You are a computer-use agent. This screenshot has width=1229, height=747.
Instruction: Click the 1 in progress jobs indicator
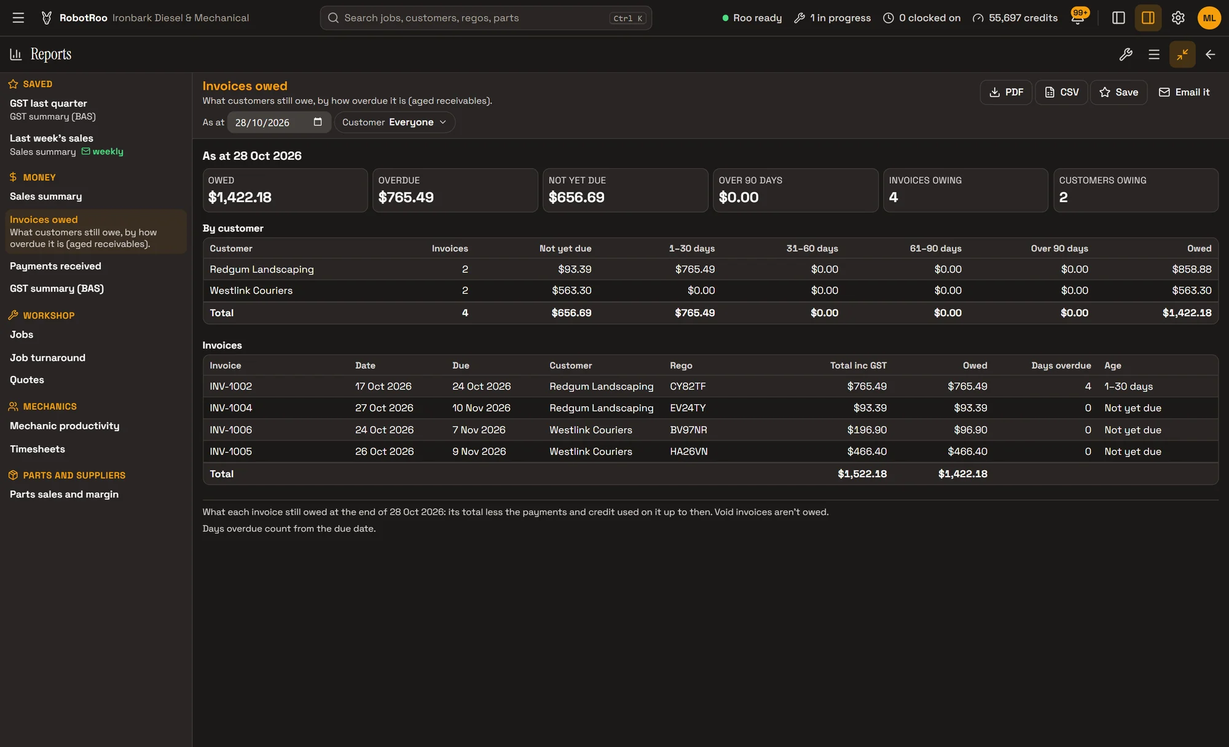(x=833, y=18)
